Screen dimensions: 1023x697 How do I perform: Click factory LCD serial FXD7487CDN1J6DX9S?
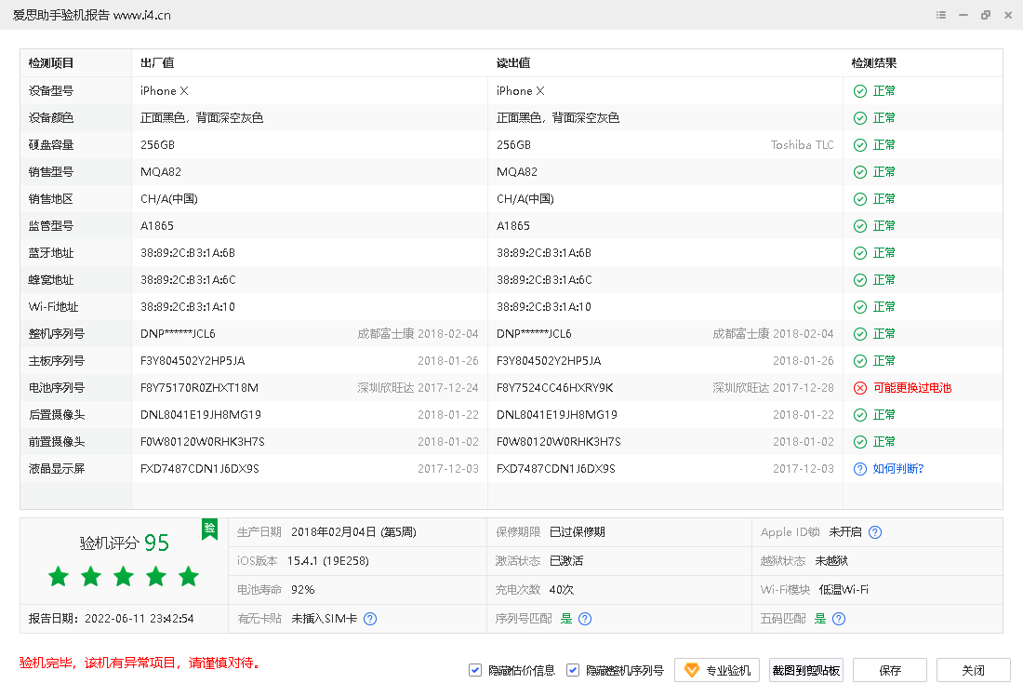[200, 469]
